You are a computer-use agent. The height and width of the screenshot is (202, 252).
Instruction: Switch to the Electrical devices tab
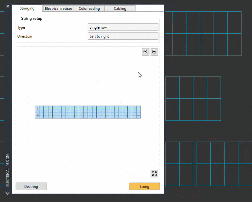pos(58,9)
